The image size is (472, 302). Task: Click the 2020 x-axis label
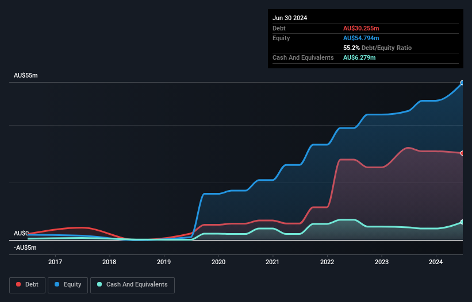click(218, 262)
